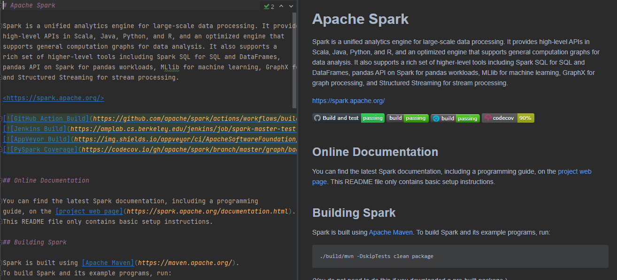Screen dimensions: 617x280
Task: Click the 'Online Documentation' heading in the preview
Action: point(375,152)
